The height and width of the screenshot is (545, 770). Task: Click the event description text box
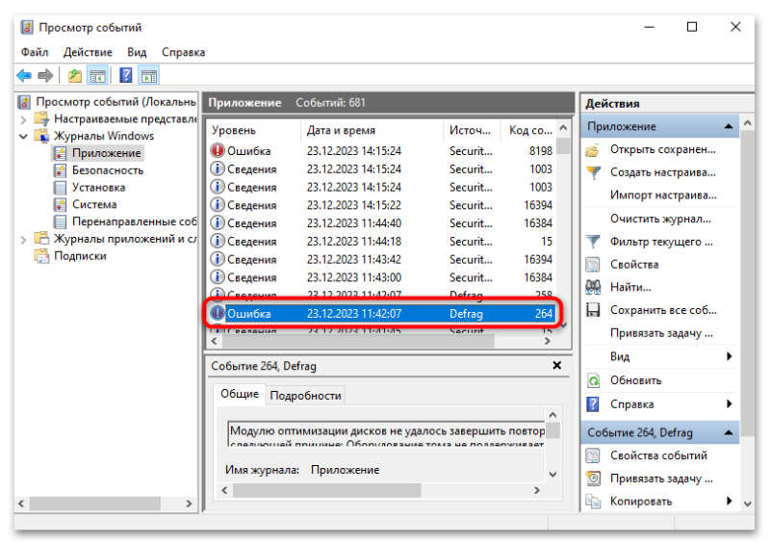tap(387, 433)
